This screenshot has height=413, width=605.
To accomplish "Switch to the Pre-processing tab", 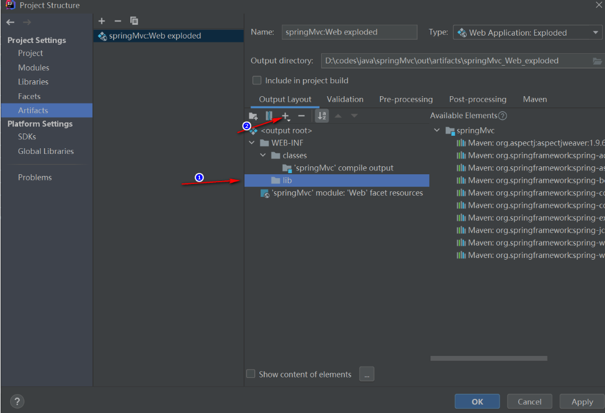I will coord(406,100).
